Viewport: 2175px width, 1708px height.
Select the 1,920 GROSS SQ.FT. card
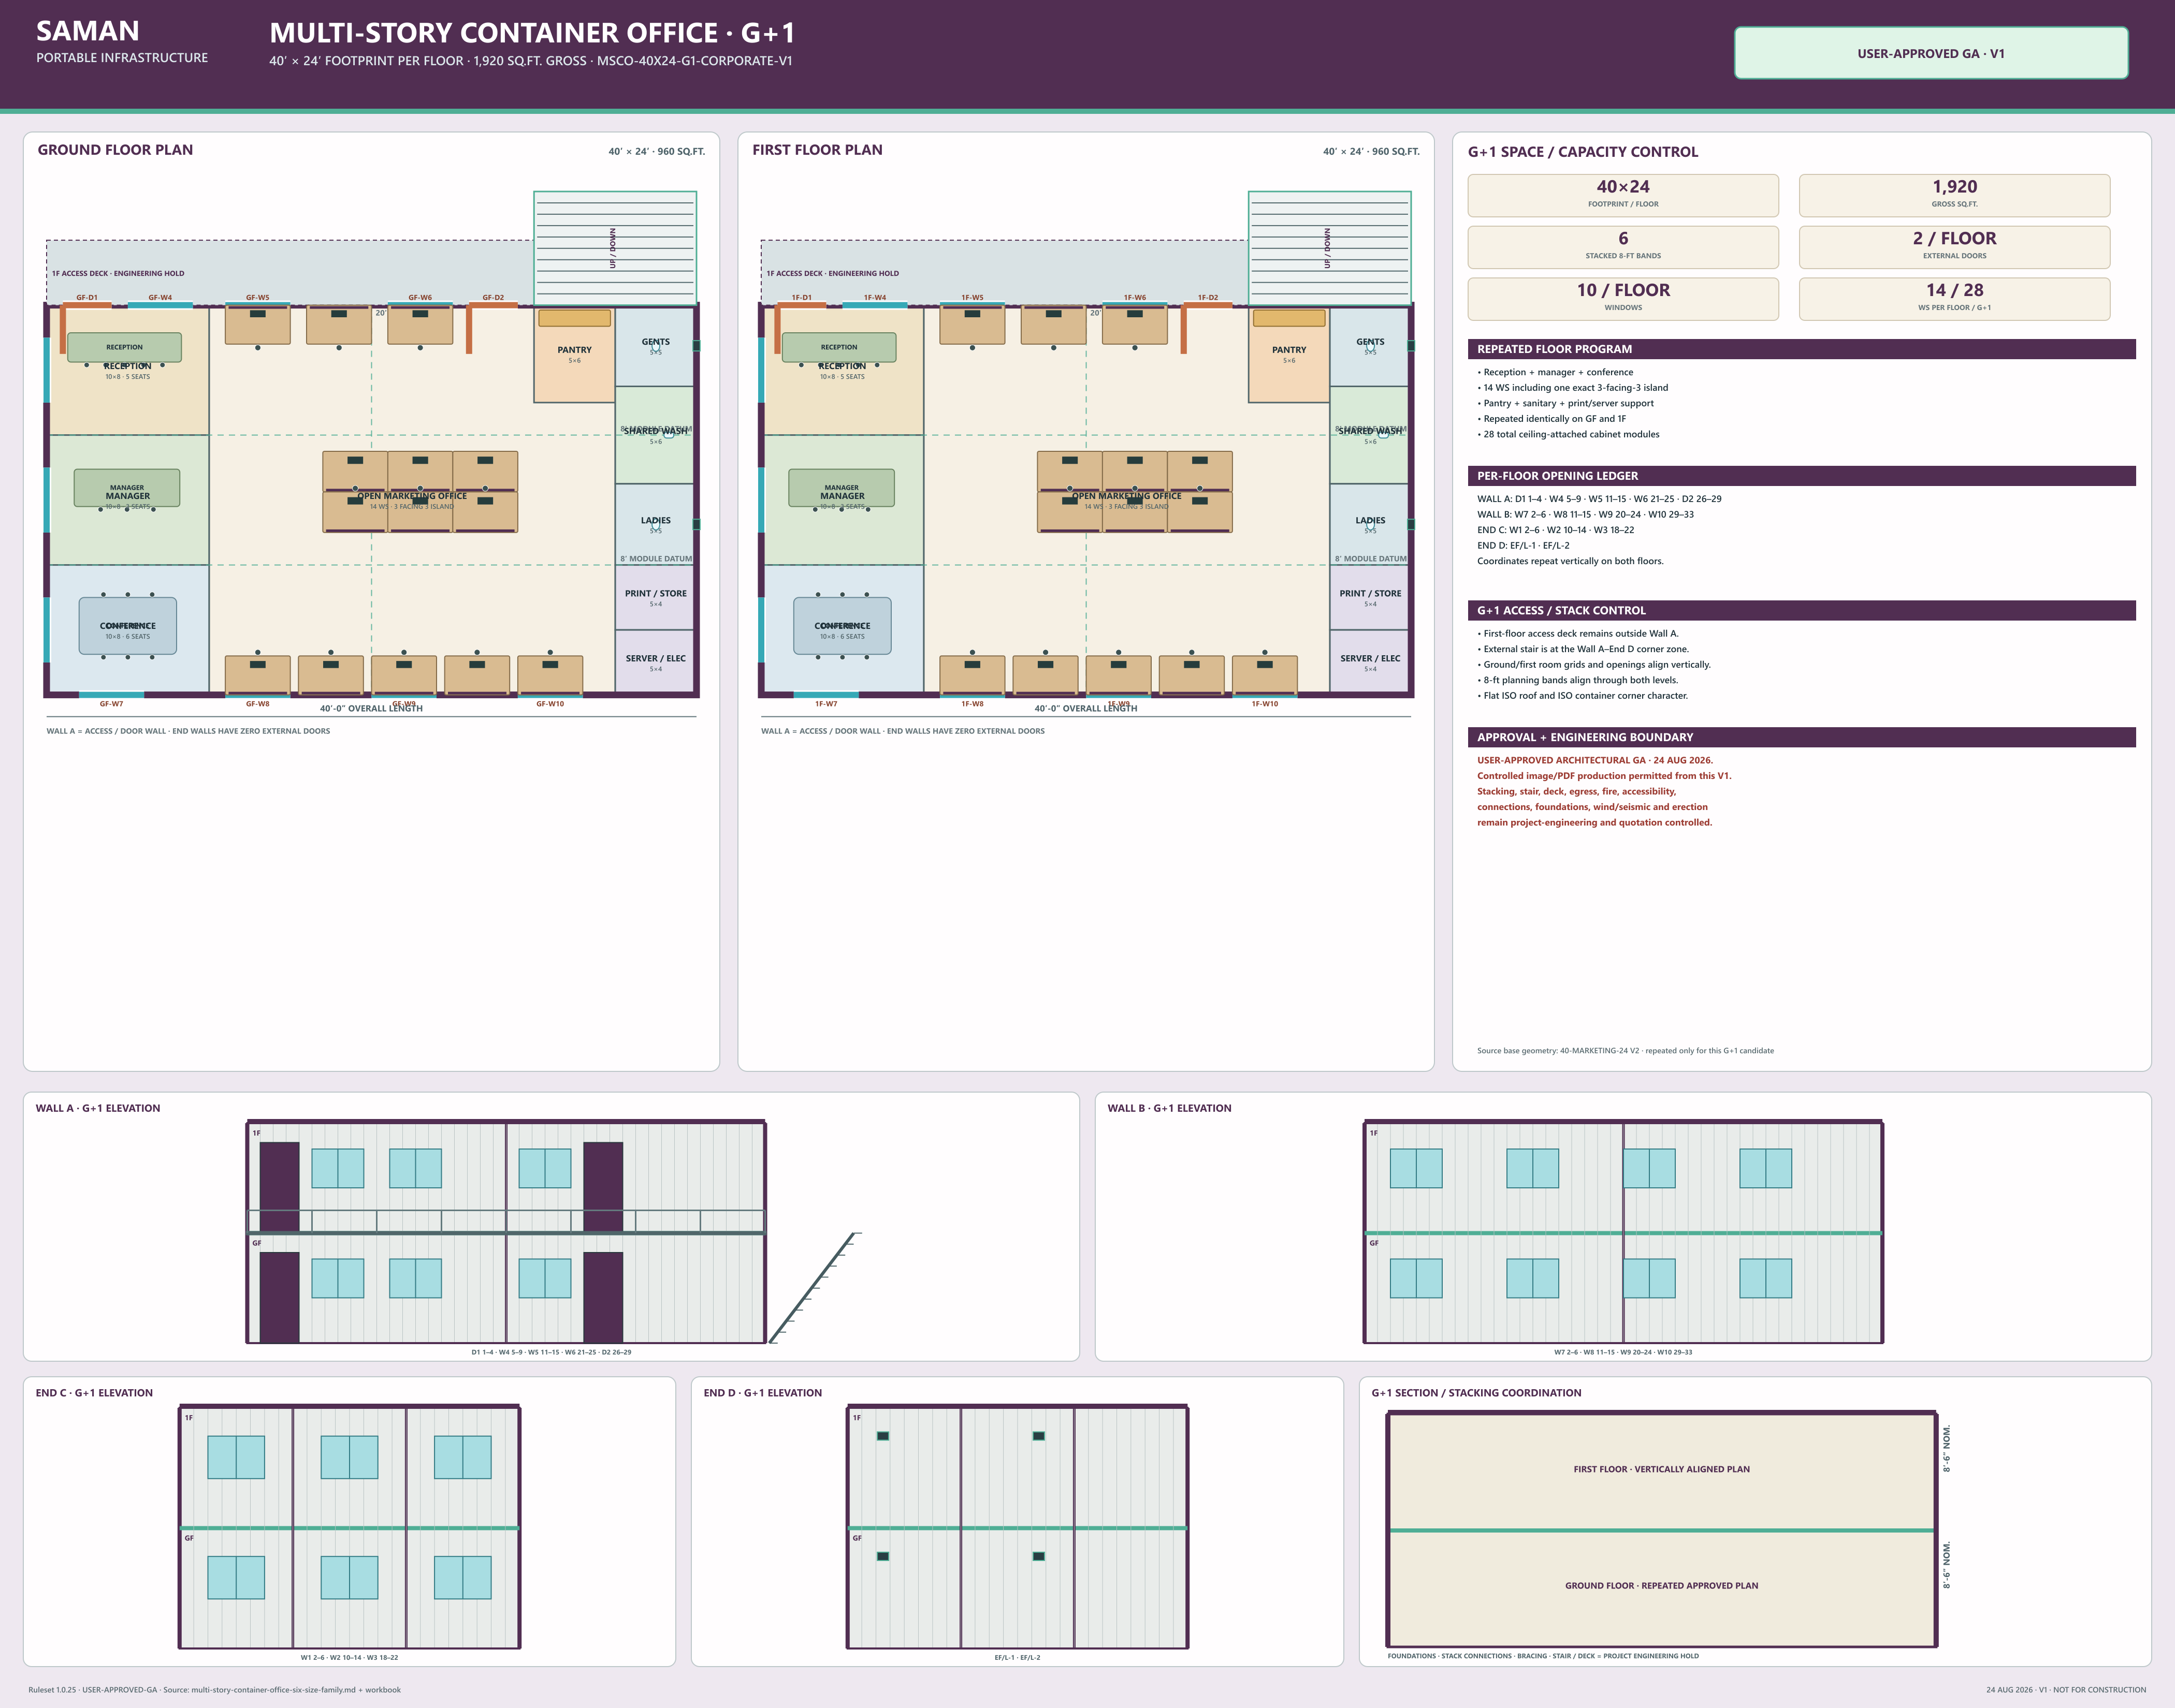pos(1954,195)
